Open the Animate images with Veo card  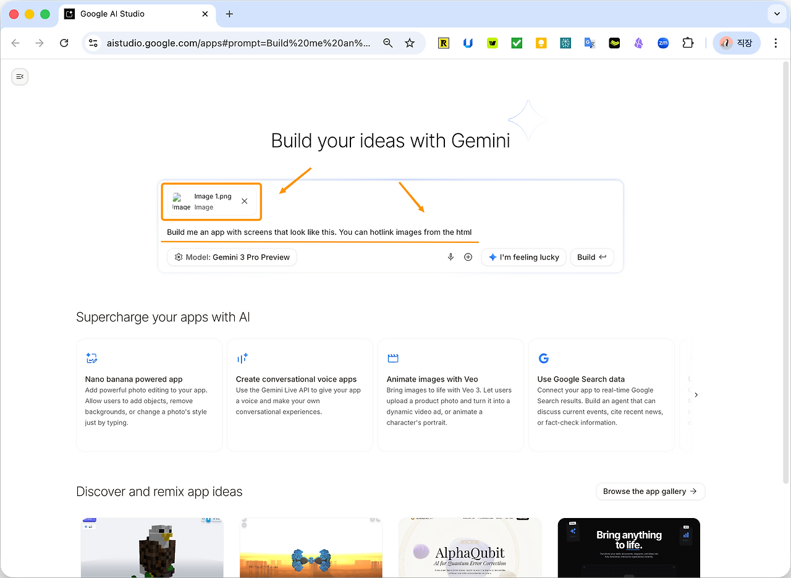point(450,395)
